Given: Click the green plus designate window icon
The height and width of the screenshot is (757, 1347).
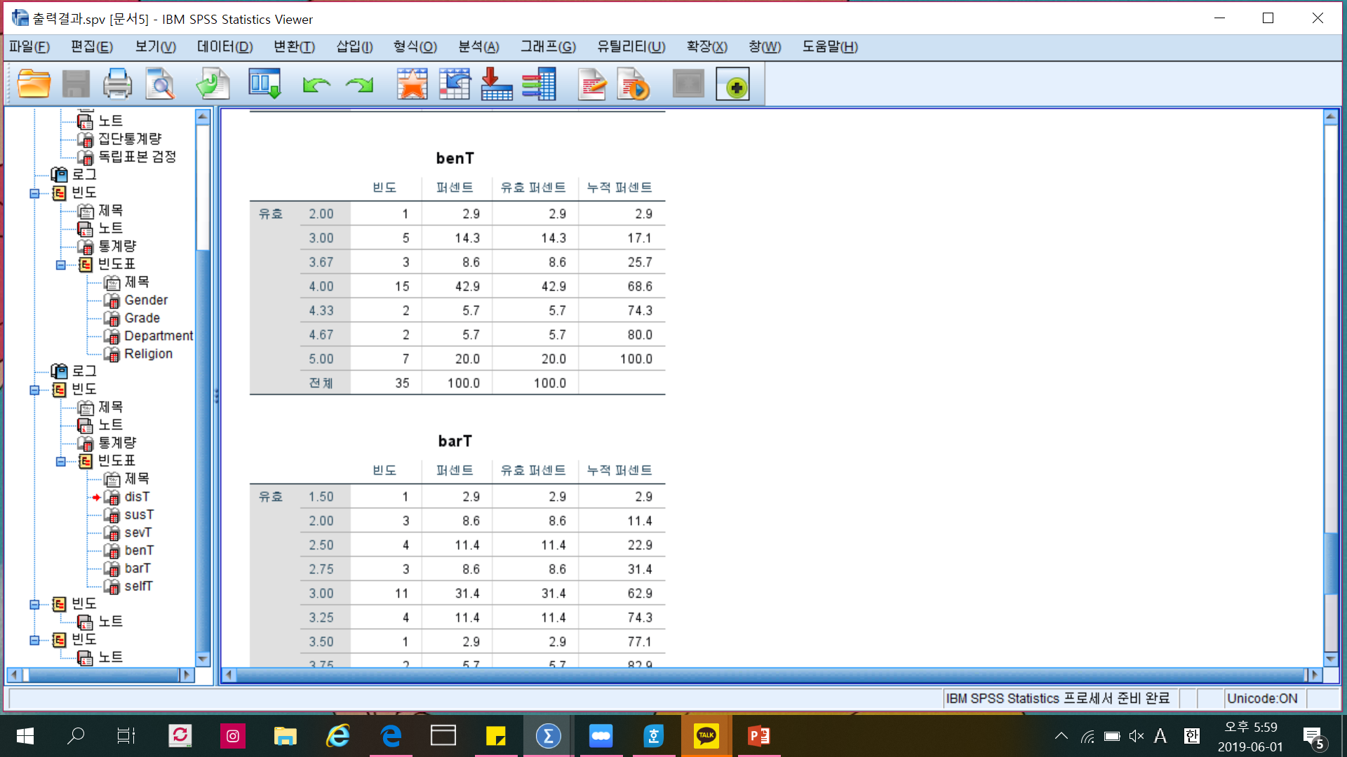Looking at the screenshot, I should coord(732,84).
